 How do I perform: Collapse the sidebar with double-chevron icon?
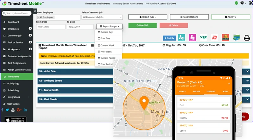35,11
